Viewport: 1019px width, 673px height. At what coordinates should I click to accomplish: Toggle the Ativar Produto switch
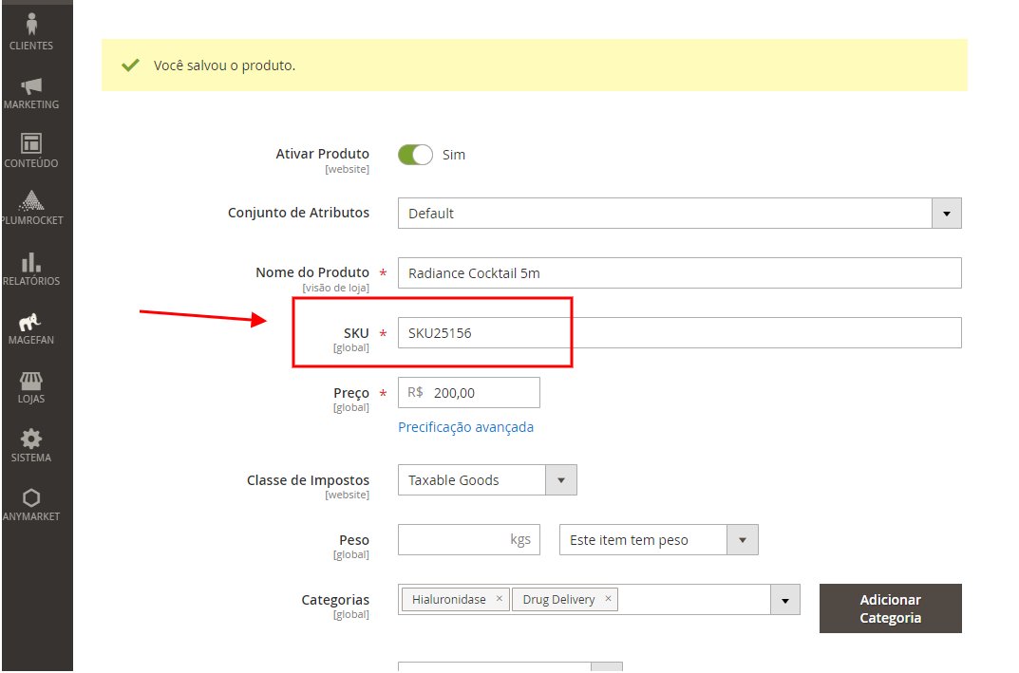click(x=415, y=155)
